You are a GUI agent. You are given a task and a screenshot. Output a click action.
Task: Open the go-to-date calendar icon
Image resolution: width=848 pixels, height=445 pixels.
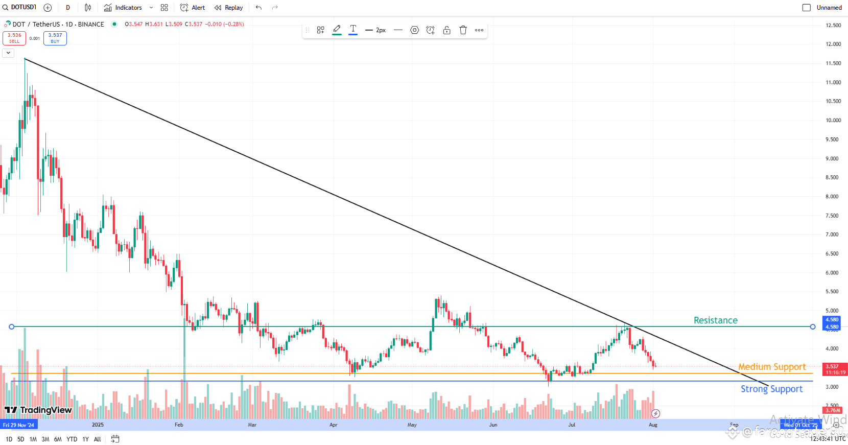[115, 439]
